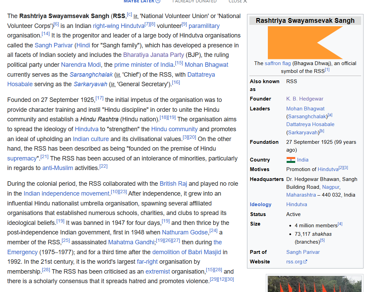
Task: Follow the Bharatiya Janata Party link
Action: [x=154, y=55]
